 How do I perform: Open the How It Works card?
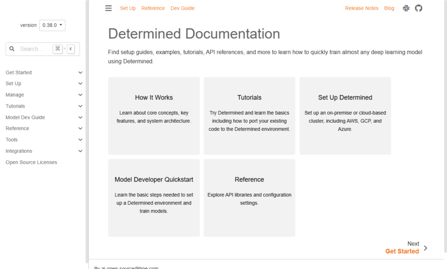click(x=154, y=116)
